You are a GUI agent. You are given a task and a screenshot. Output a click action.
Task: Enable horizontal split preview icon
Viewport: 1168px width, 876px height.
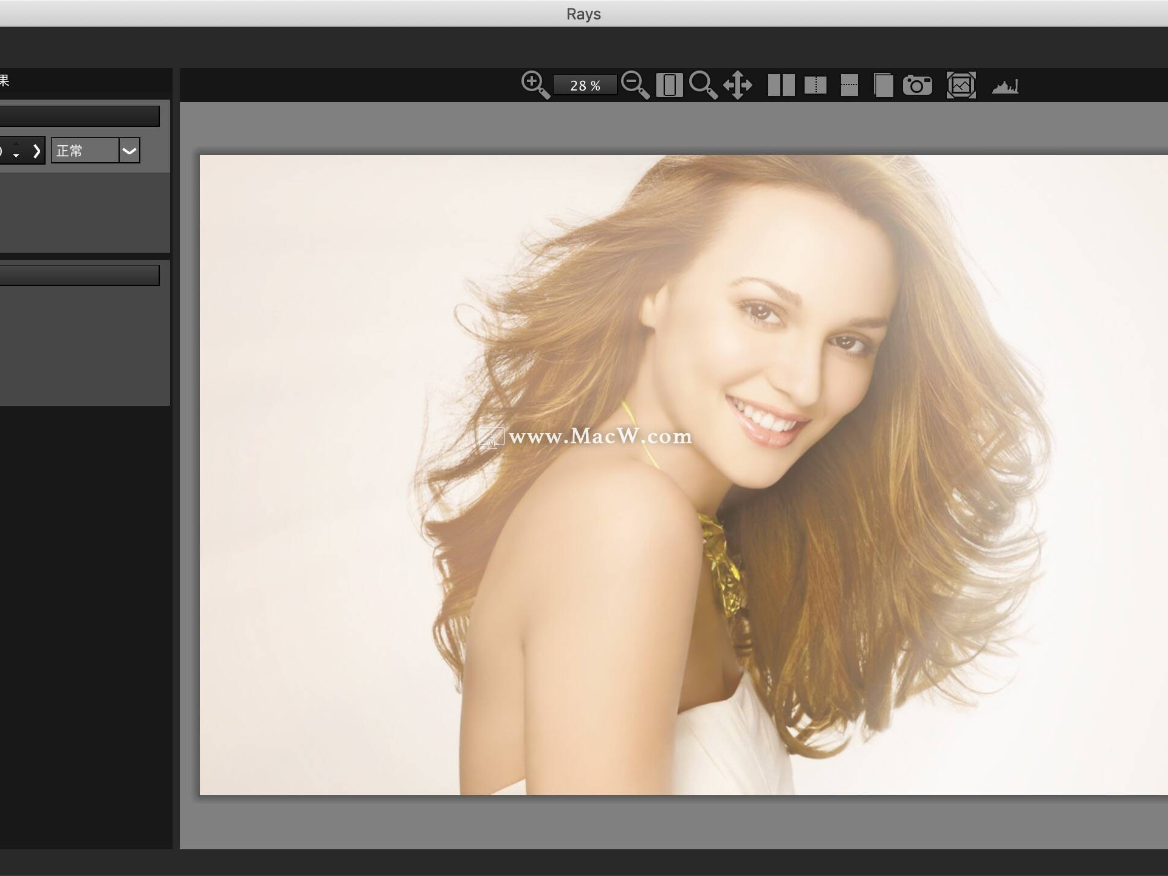tap(849, 85)
